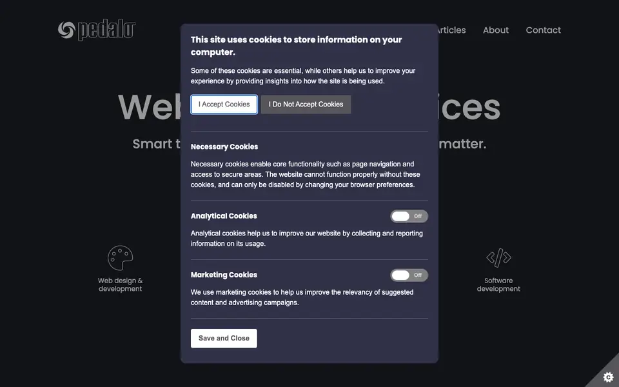Enable the Analytical Cookies toggle
Image resolution: width=619 pixels, height=387 pixels.
click(409, 216)
